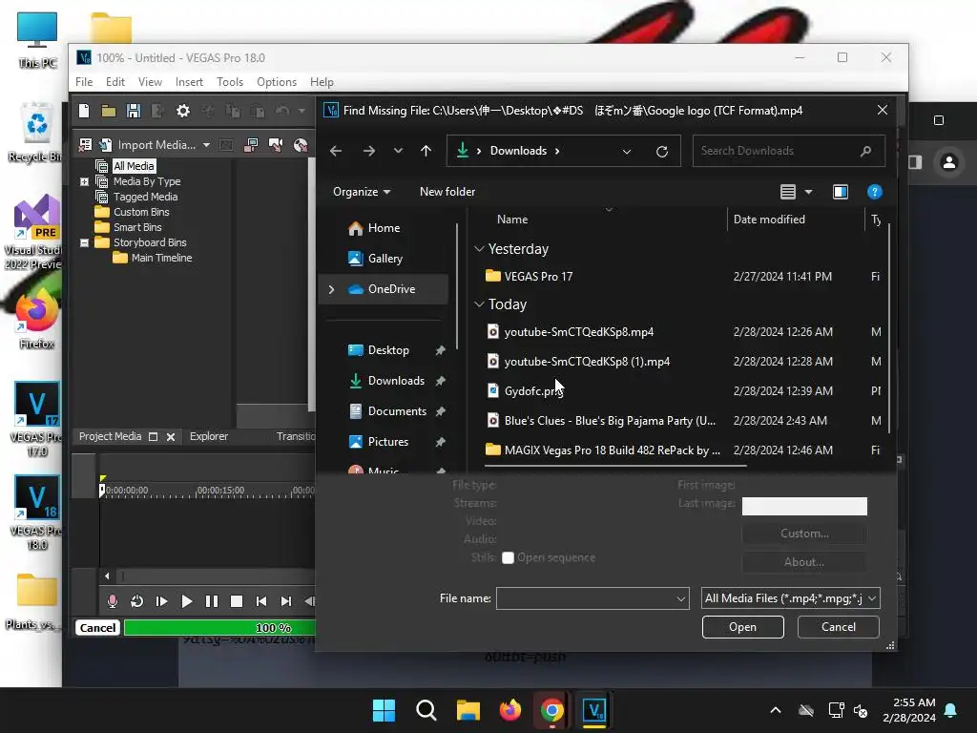
Task: Sort by Date modified column
Action: (769, 220)
